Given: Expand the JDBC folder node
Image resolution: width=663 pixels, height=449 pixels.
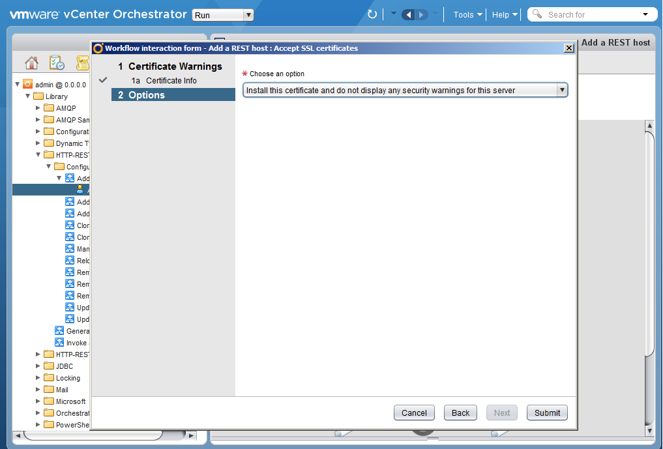Looking at the screenshot, I should tap(38, 366).
